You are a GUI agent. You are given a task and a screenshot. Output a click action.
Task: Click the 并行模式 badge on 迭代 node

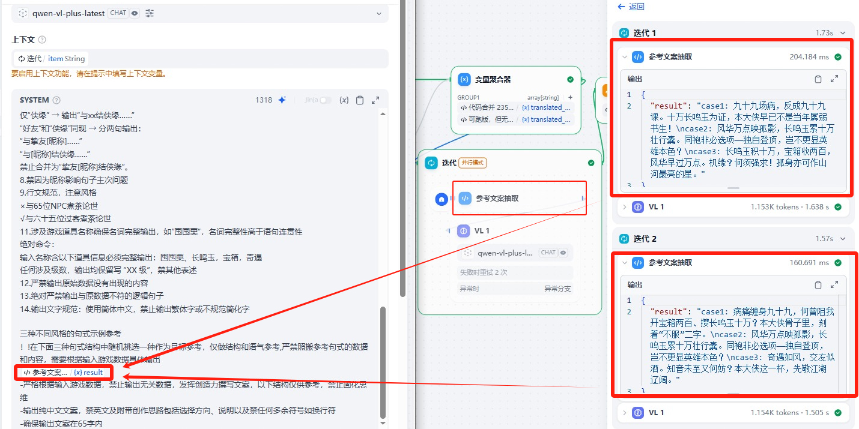(x=473, y=163)
